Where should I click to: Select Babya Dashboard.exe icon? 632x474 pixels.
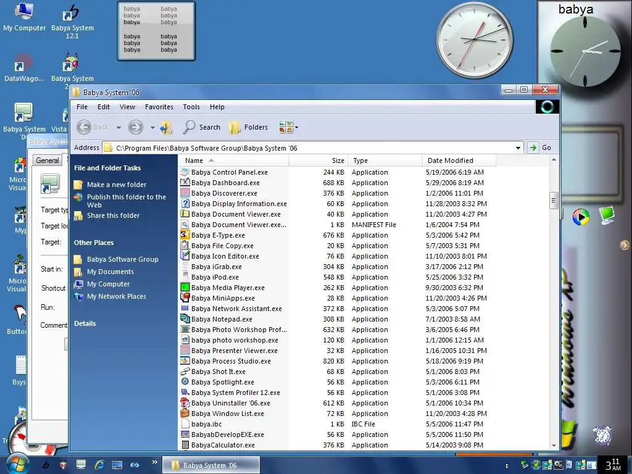coord(185,183)
